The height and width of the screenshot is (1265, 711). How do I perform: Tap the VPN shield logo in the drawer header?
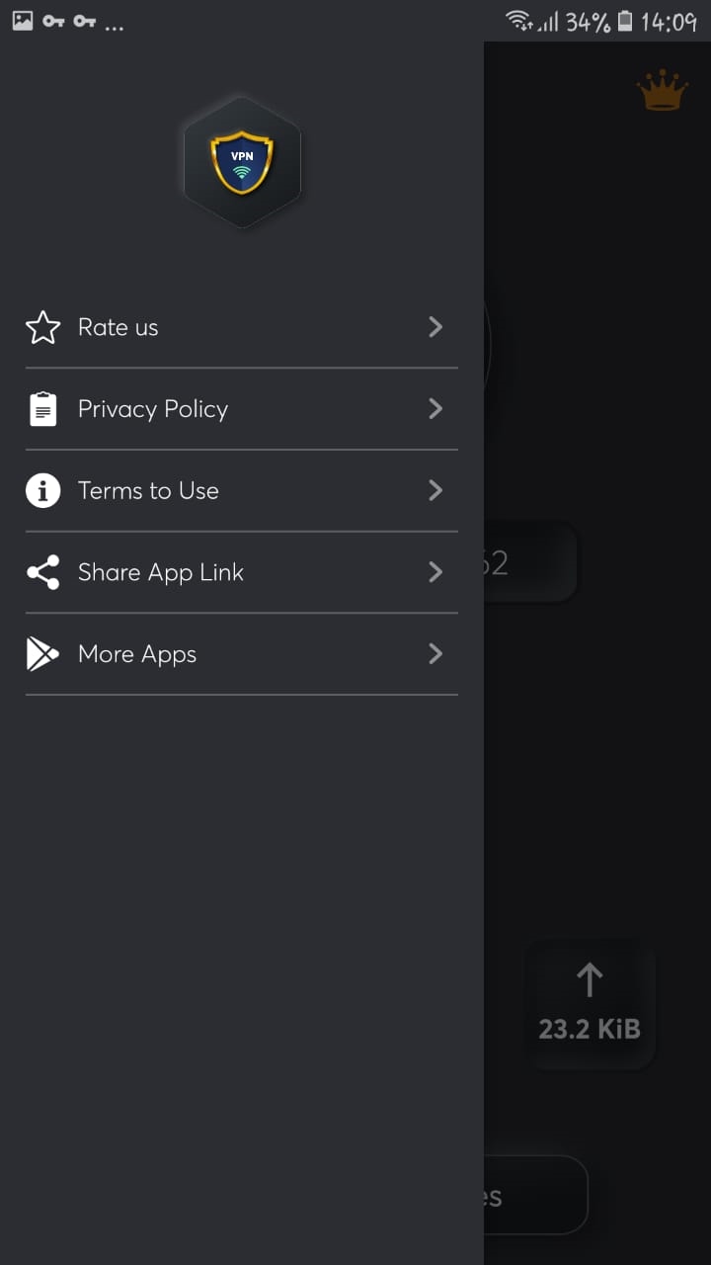(x=242, y=162)
